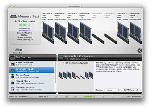Select Memory Test in Test Selection

coord(32,70)
